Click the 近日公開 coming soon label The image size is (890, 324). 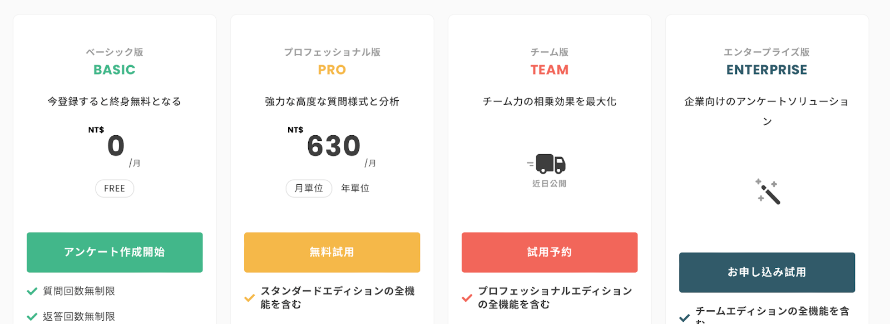coord(549,183)
